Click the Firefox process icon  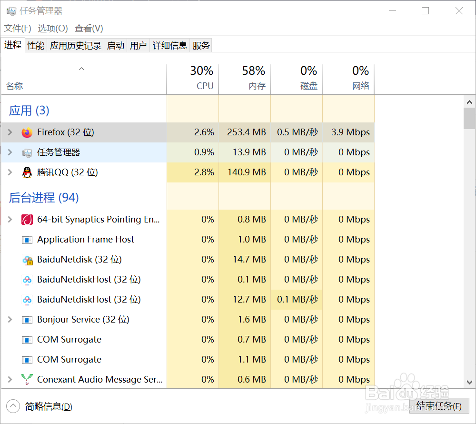click(x=27, y=132)
